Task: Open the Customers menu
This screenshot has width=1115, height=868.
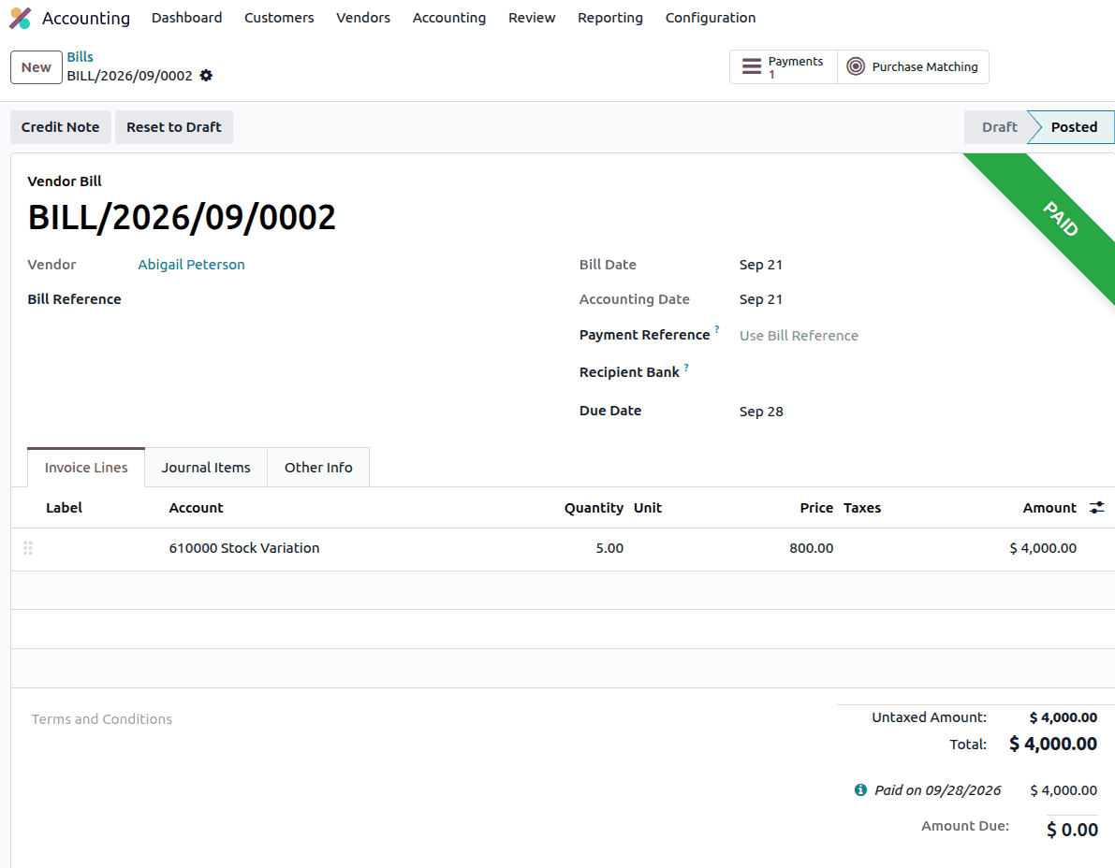Action: (x=279, y=18)
